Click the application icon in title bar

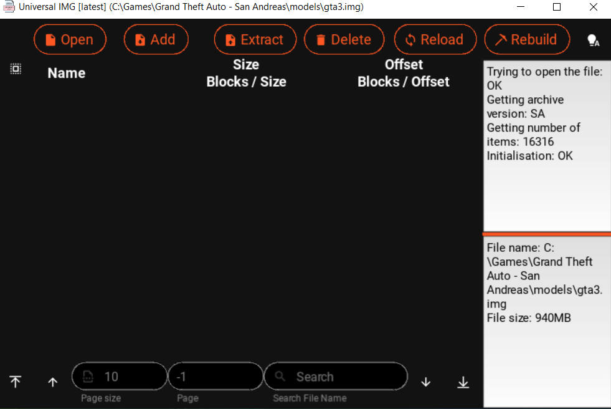(8, 7)
